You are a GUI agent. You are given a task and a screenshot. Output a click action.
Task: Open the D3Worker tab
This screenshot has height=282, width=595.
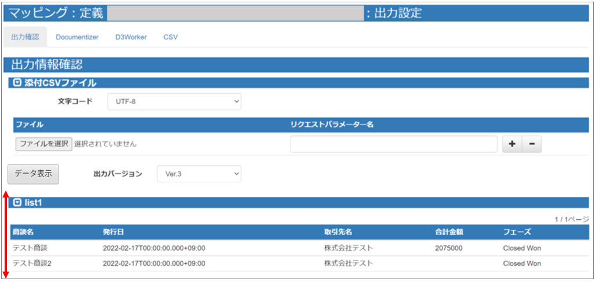coord(130,37)
